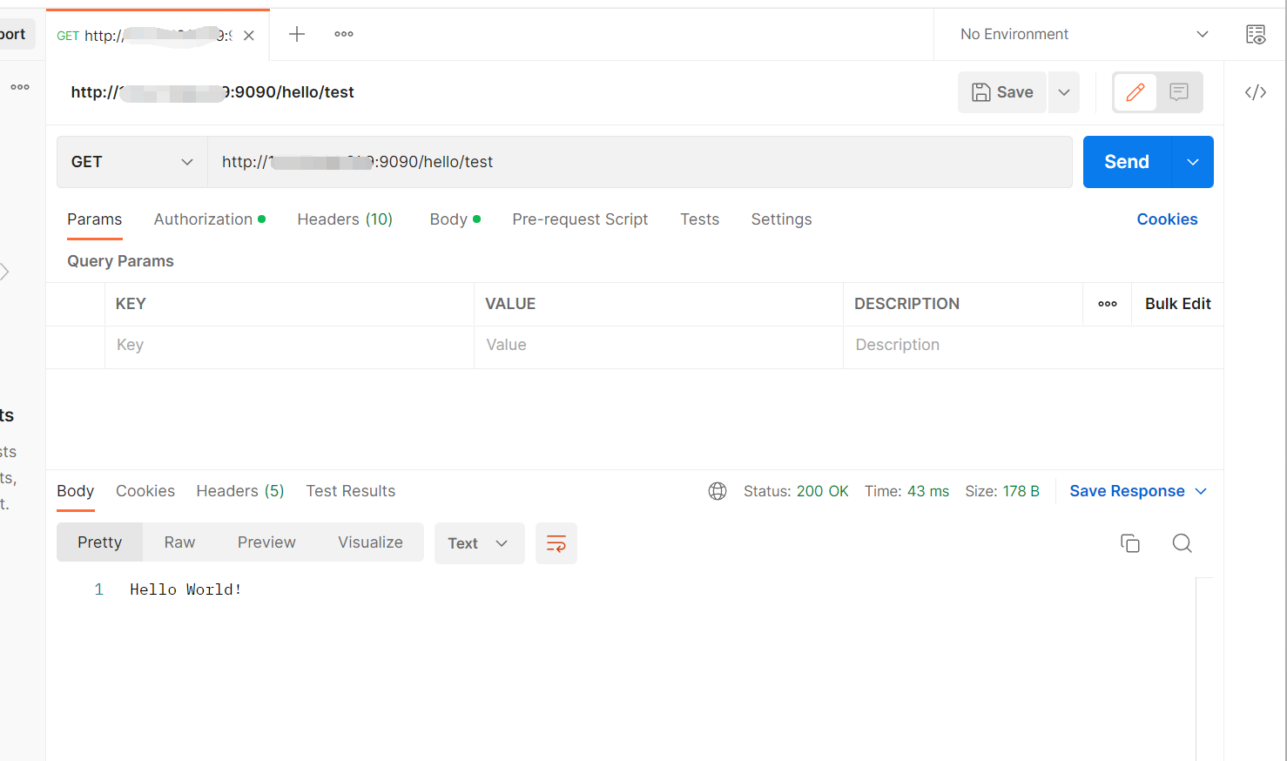Open the Tests tab
The height and width of the screenshot is (761, 1287).
[700, 219]
